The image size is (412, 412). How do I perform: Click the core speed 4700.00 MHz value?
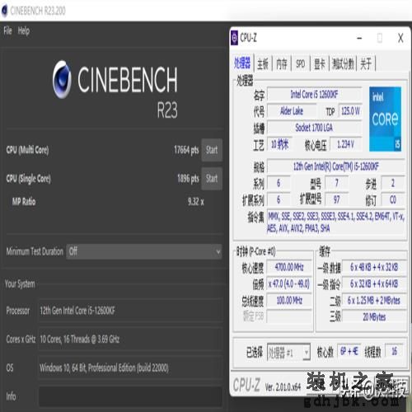click(x=289, y=267)
